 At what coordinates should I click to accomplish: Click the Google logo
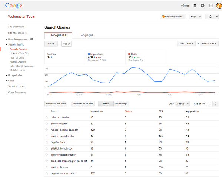pos(14,6)
